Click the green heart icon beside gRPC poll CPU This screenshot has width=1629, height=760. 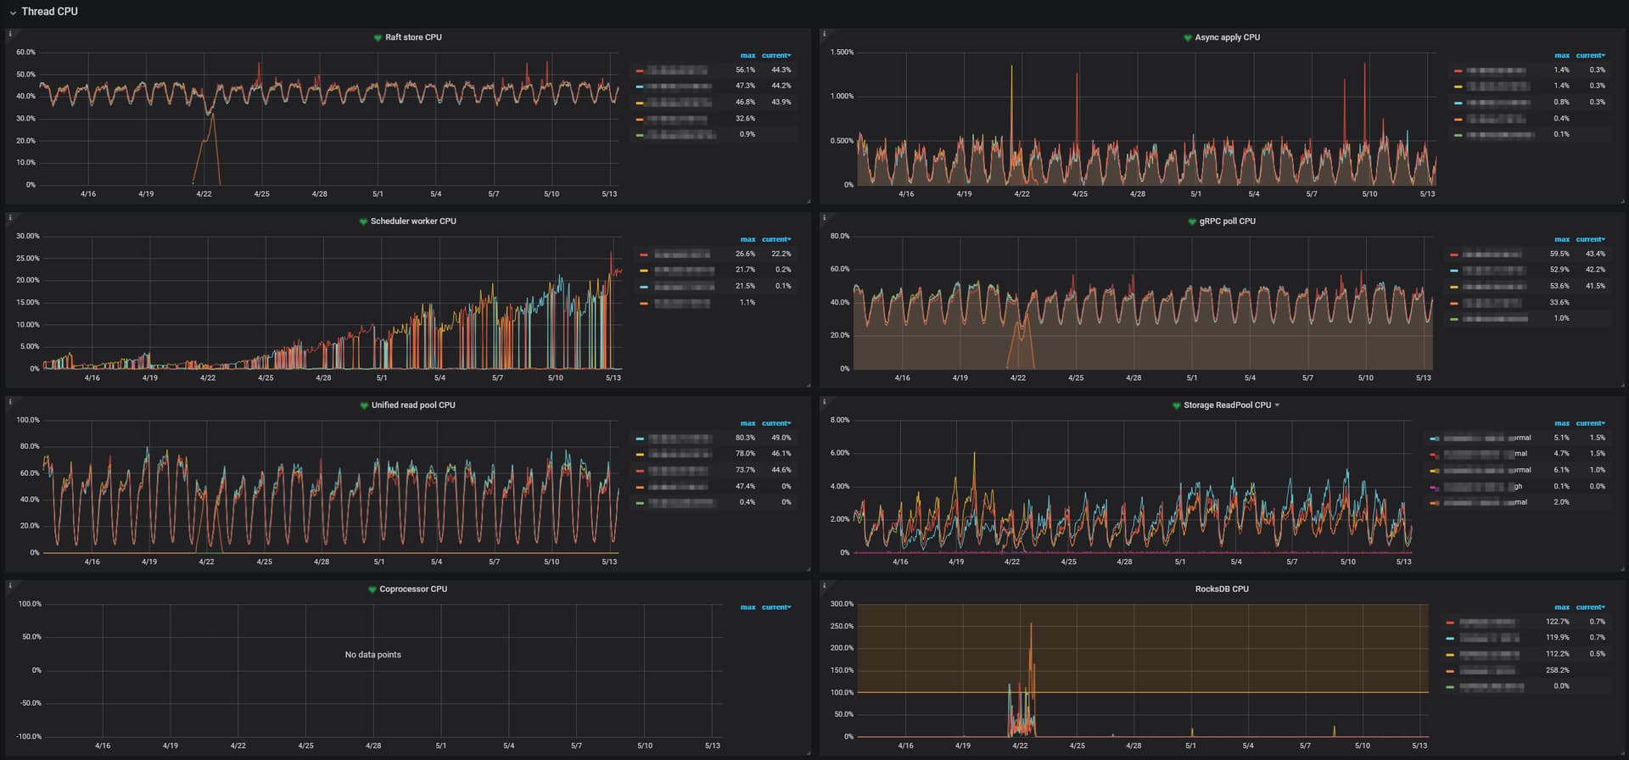[1192, 222]
